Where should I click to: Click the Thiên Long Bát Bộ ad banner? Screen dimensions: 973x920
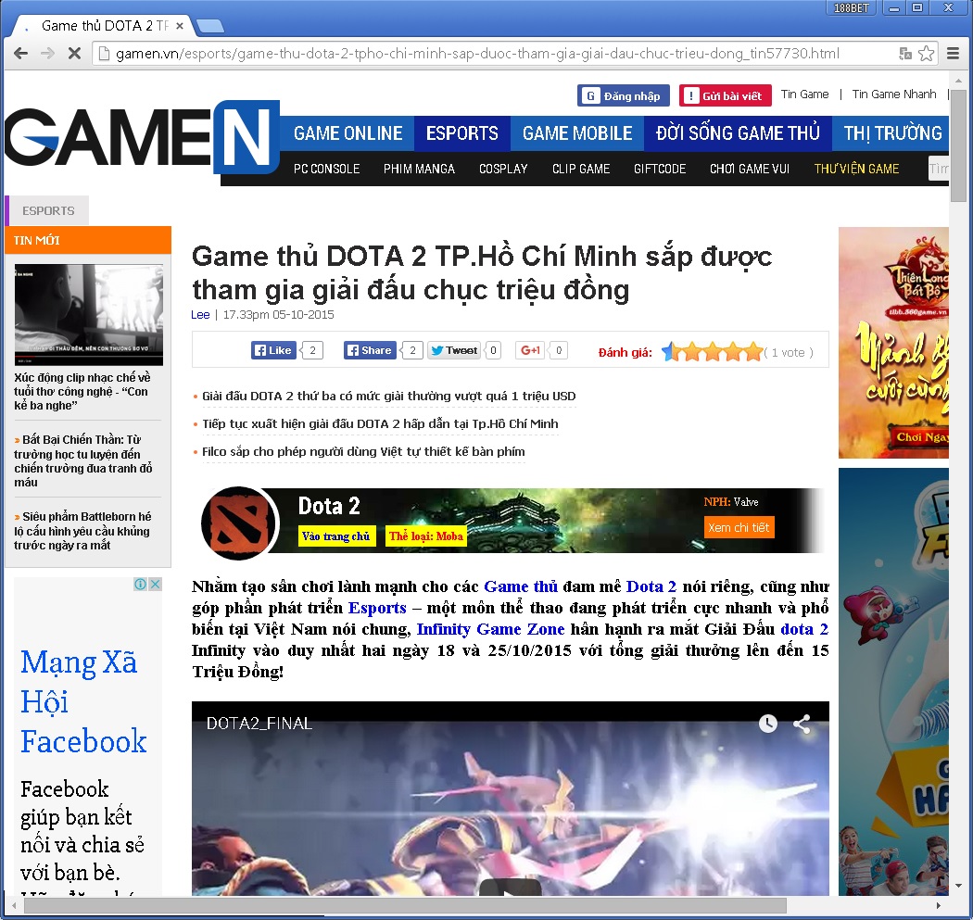[x=893, y=343]
